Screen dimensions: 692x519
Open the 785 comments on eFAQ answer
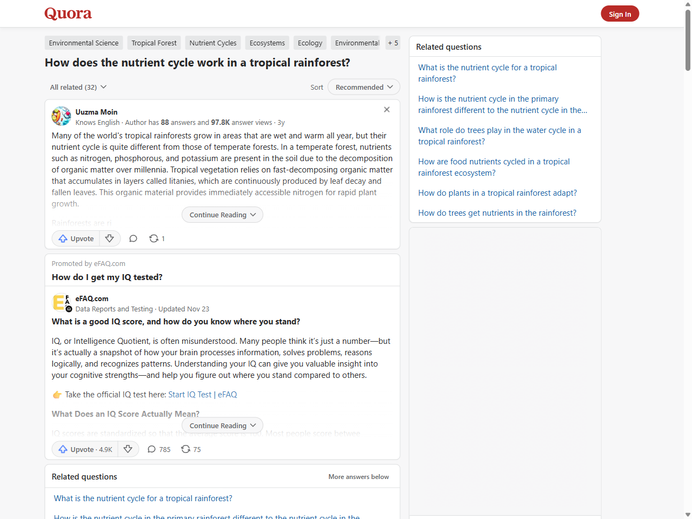pos(159,449)
